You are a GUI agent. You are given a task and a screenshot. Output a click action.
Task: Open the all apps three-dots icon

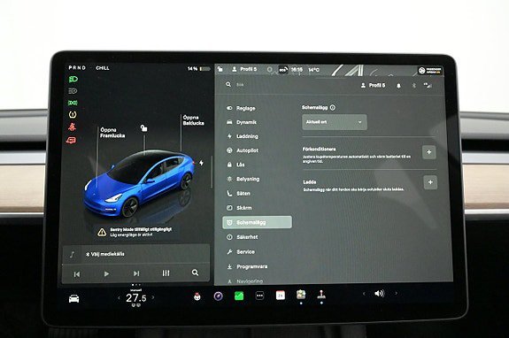(259, 296)
